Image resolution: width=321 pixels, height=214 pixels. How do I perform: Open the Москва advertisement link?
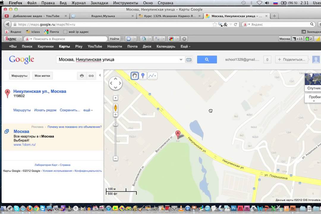click(x=21, y=131)
